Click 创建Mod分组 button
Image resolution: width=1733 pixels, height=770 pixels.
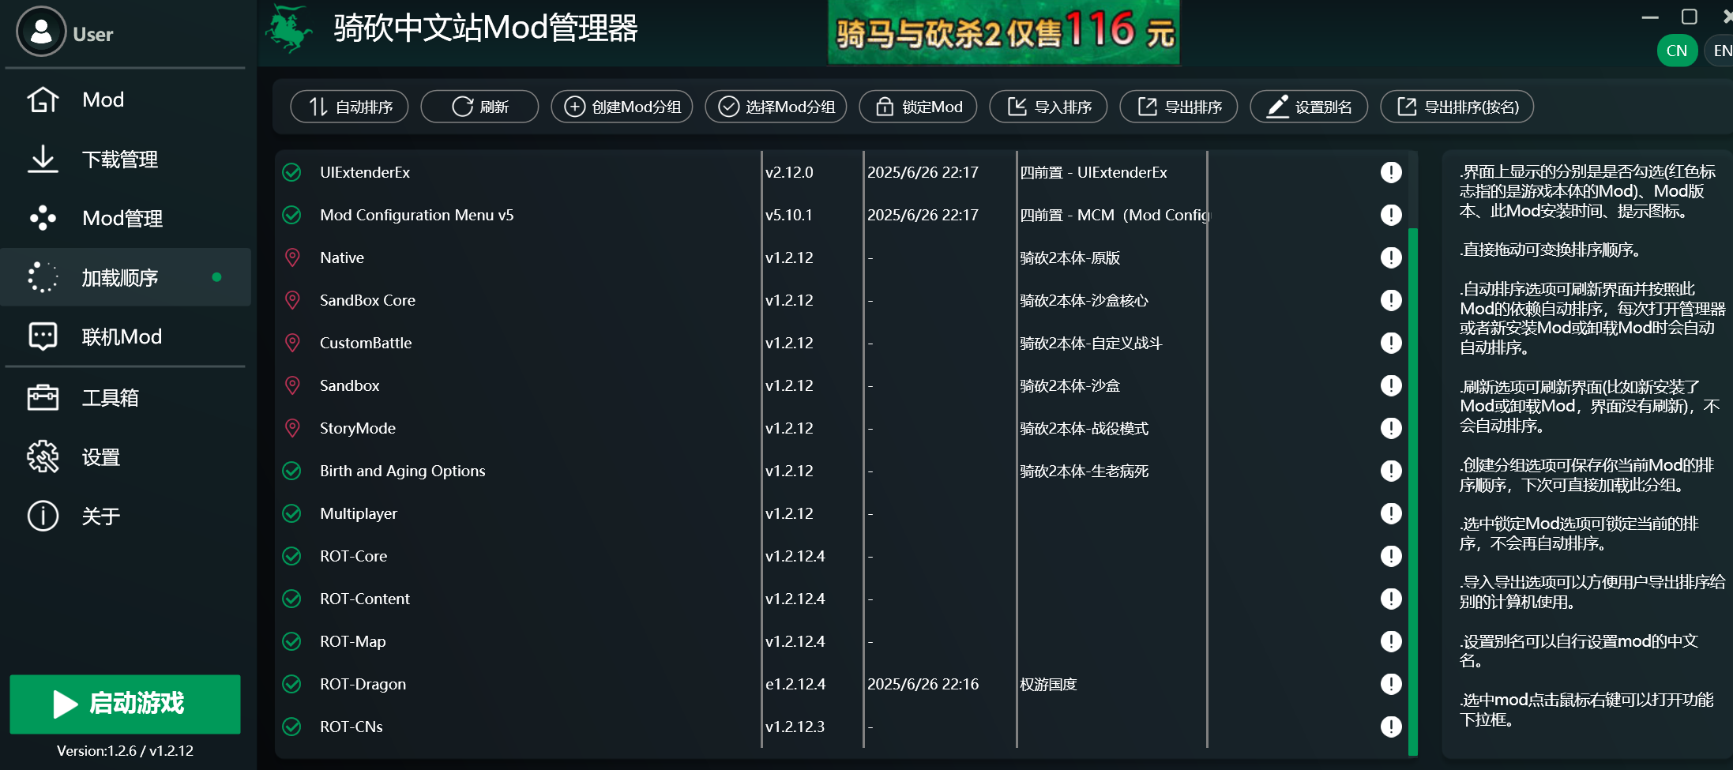point(622,107)
